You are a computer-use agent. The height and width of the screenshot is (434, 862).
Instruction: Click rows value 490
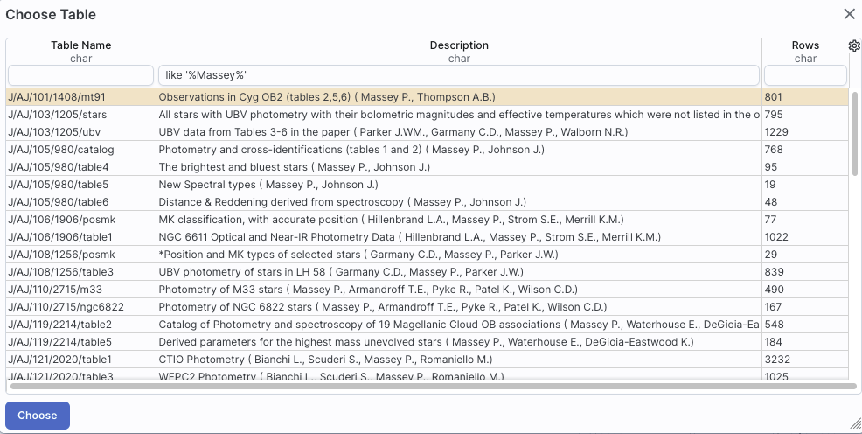[x=774, y=290]
